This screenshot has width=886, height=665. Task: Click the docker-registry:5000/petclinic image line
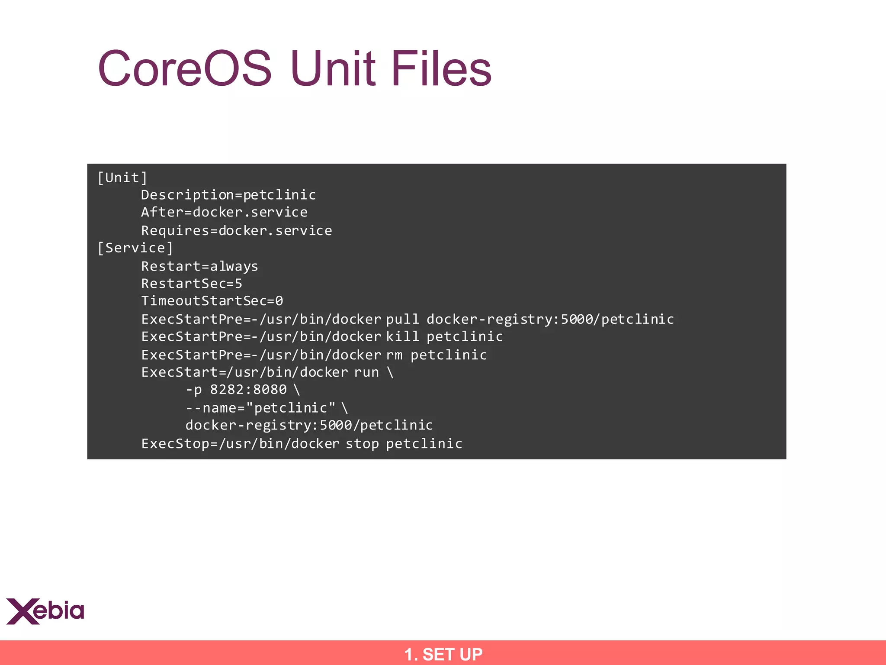pyautogui.click(x=309, y=425)
